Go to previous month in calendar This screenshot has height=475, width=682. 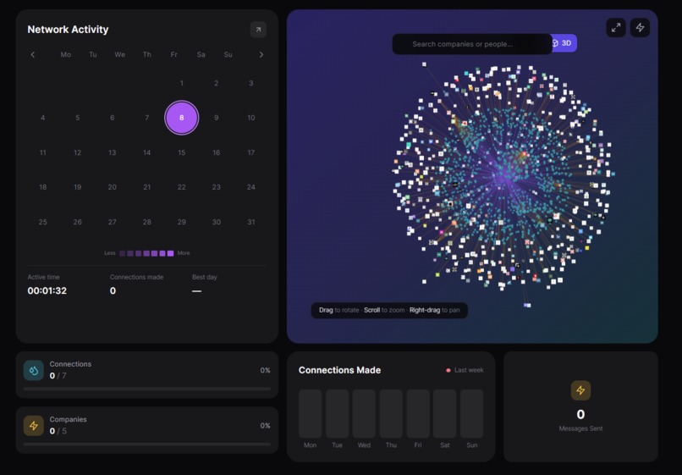pyautogui.click(x=33, y=54)
